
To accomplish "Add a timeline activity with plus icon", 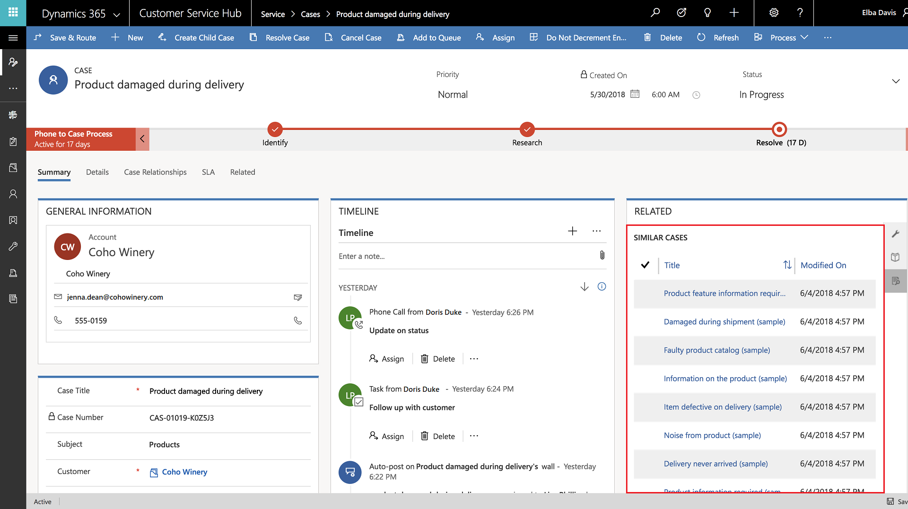I will tap(572, 231).
